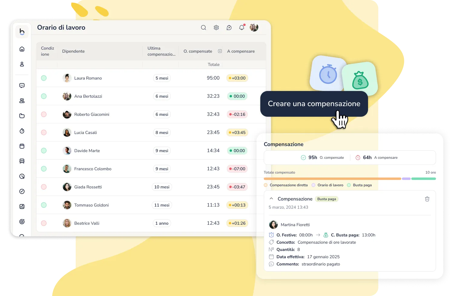The image size is (454, 296).
Task: Open the stopwatch icon in the sidebar
Action: 22,131
